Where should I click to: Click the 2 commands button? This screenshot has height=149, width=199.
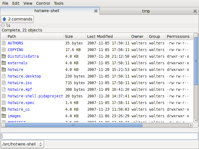pyautogui.click(x=17, y=19)
